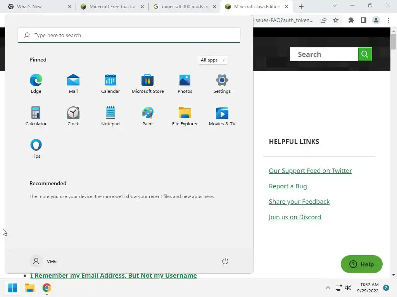
Task: Close the minecraft 100 mods tab
Action: (214, 7)
